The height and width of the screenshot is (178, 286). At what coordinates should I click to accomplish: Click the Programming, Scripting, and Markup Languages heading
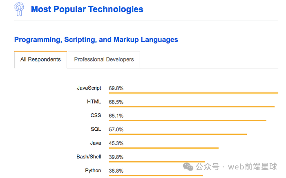pos(96,40)
